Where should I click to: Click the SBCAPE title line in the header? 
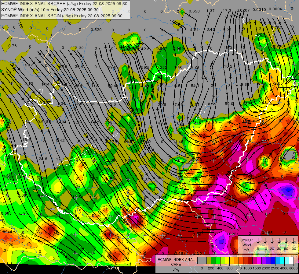[64, 4]
